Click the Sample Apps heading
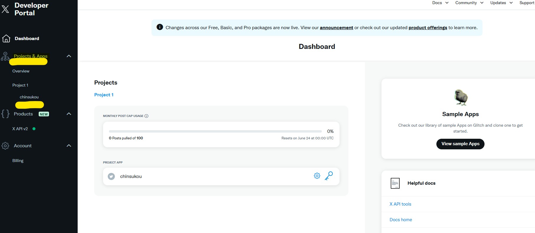Screen dimensions: 535x233 tap(460, 114)
